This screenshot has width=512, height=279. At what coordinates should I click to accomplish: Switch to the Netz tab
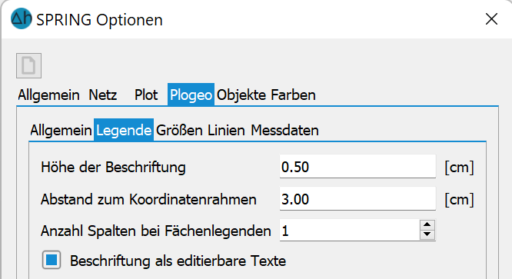pos(103,95)
